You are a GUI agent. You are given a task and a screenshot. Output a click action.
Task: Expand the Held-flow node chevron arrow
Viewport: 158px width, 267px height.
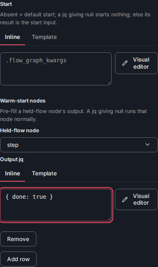pos(148,144)
